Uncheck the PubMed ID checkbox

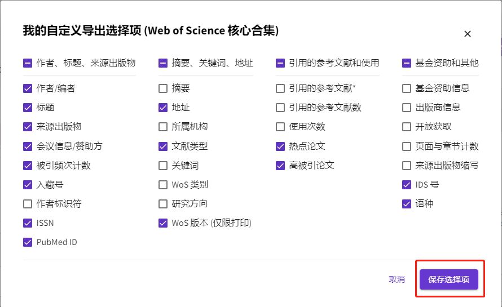pos(28,242)
